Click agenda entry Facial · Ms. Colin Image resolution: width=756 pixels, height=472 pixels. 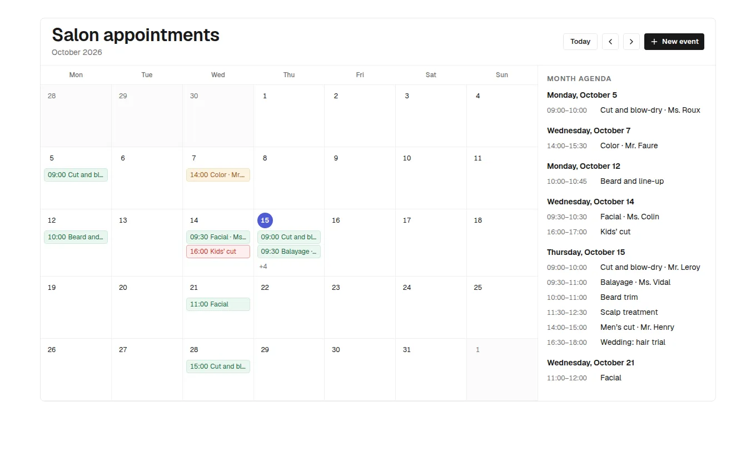tap(626, 217)
